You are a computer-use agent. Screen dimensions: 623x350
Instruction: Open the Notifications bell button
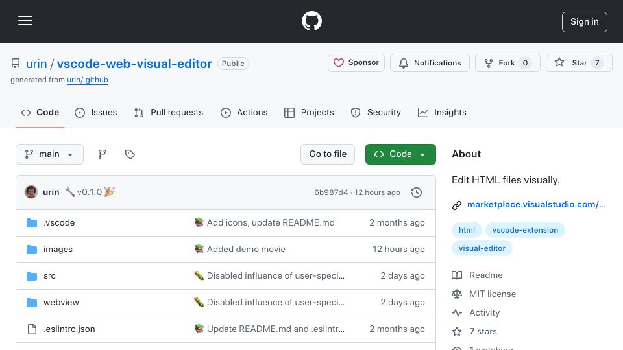click(430, 63)
